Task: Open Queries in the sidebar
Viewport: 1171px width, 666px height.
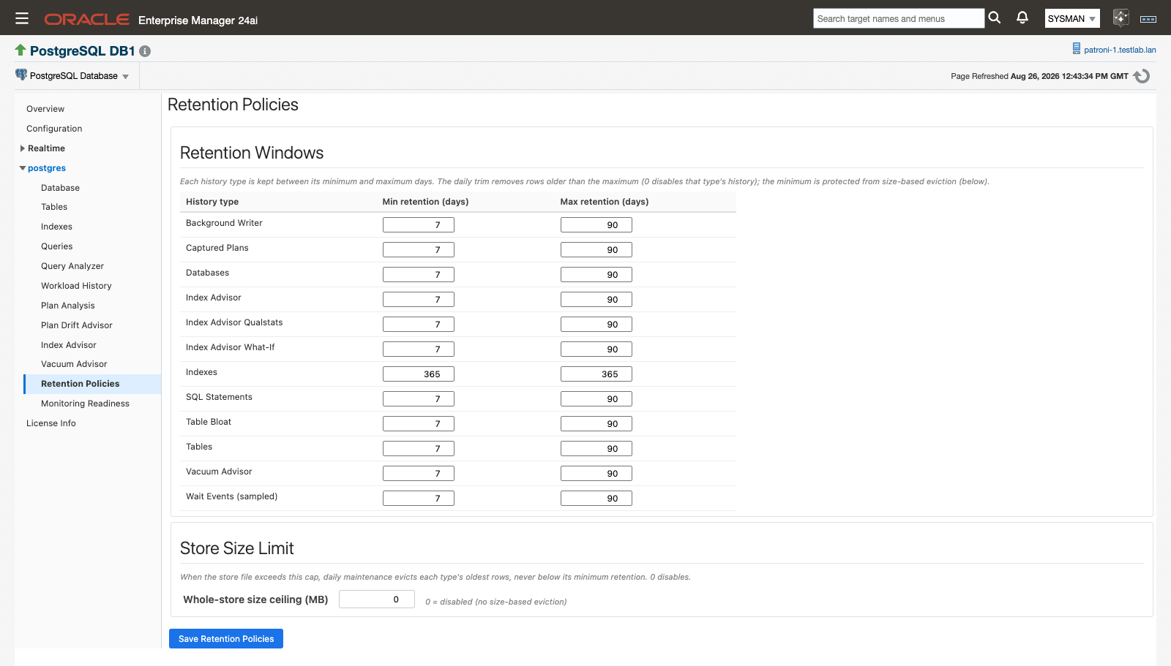Action: pyautogui.click(x=56, y=246)
